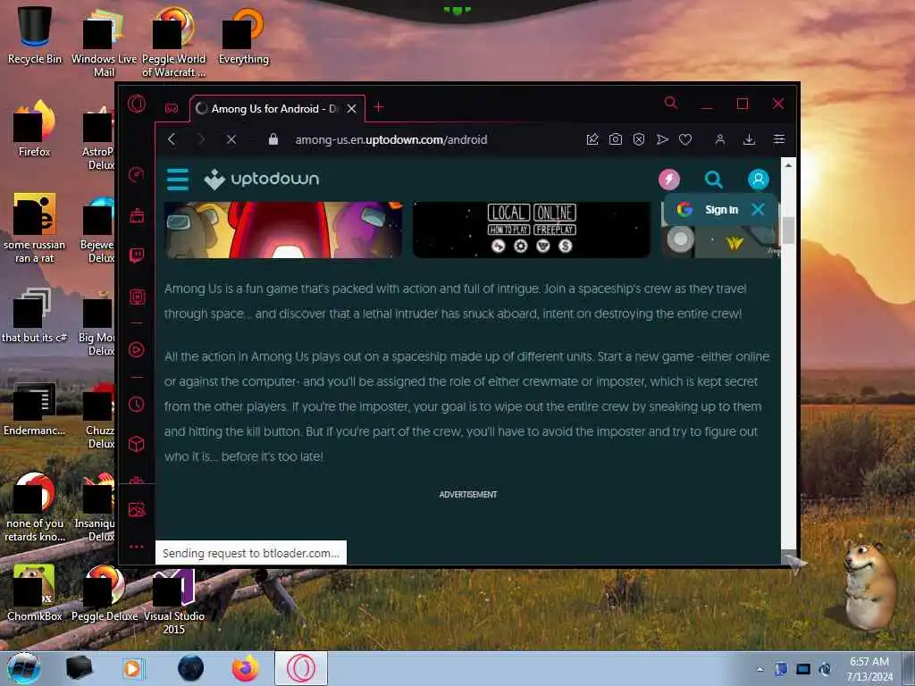
Task: Dismiss the Google Sign in popup
Action: 758,209
